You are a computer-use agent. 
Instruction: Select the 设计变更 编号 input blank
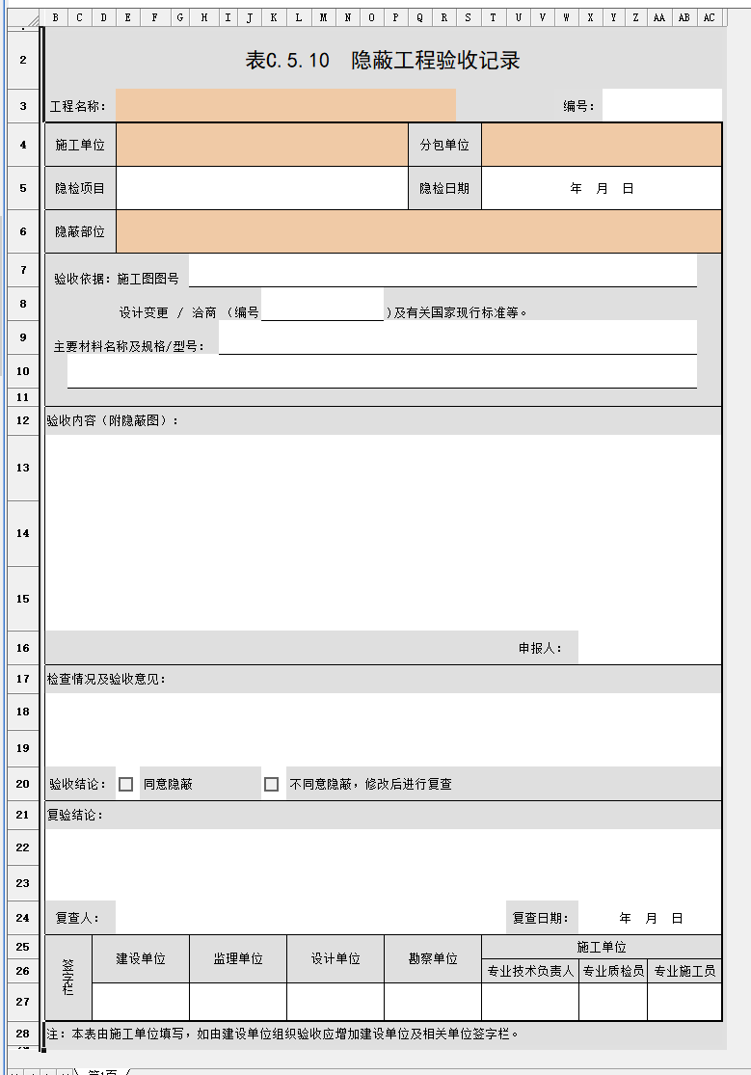322,305
